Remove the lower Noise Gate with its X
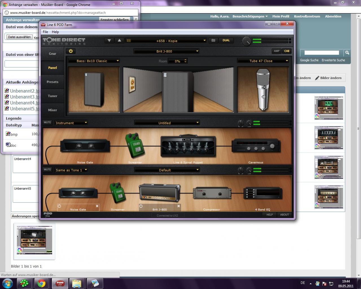The image size is (361, 289). click(x=97, y=206)
